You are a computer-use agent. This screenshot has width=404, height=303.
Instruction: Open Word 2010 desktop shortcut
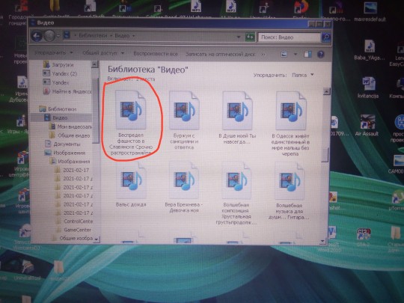[x=331, y=239]
